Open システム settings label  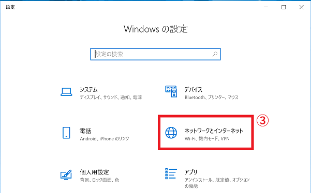[88, 90]
